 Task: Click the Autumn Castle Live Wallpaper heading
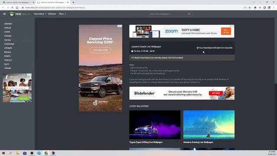pyautogui.click(x=146, y=47)
